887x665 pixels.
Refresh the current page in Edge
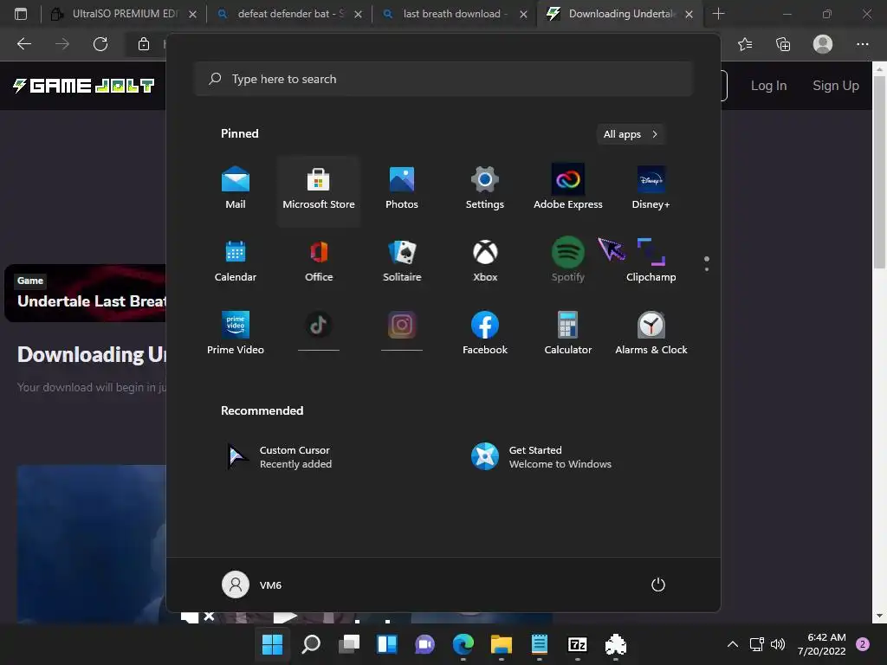point(100,44)
